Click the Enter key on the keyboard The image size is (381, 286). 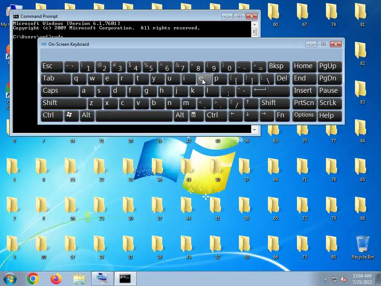coord(271,91)
